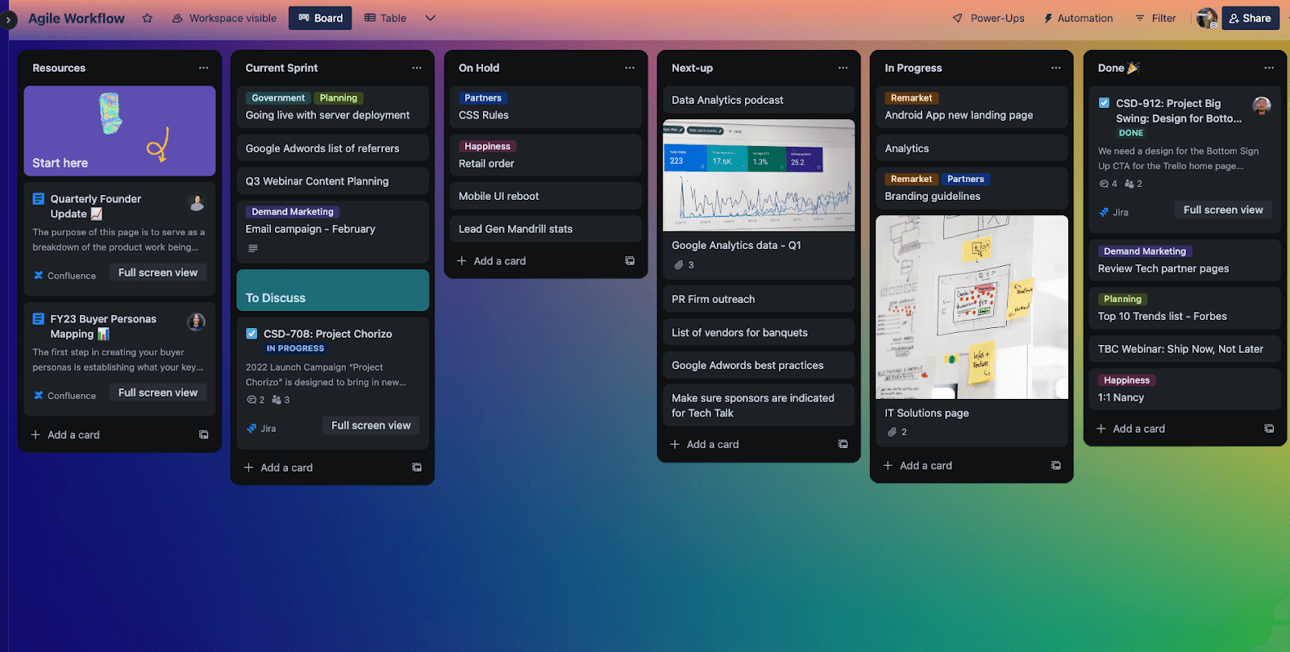Star the Agile Workflow board

[x=148, y=18]
